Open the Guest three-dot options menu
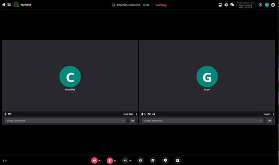Screen dimensions: 279x165 tap(273, 114)
